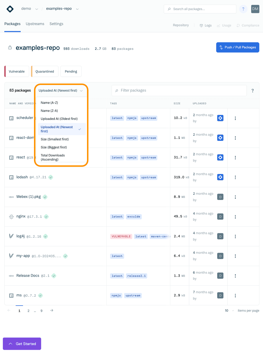Image resolution: width=263 pixels, height=352 pixels.
Task: Open the help question mark icon in header
Action: coord(243,9)
